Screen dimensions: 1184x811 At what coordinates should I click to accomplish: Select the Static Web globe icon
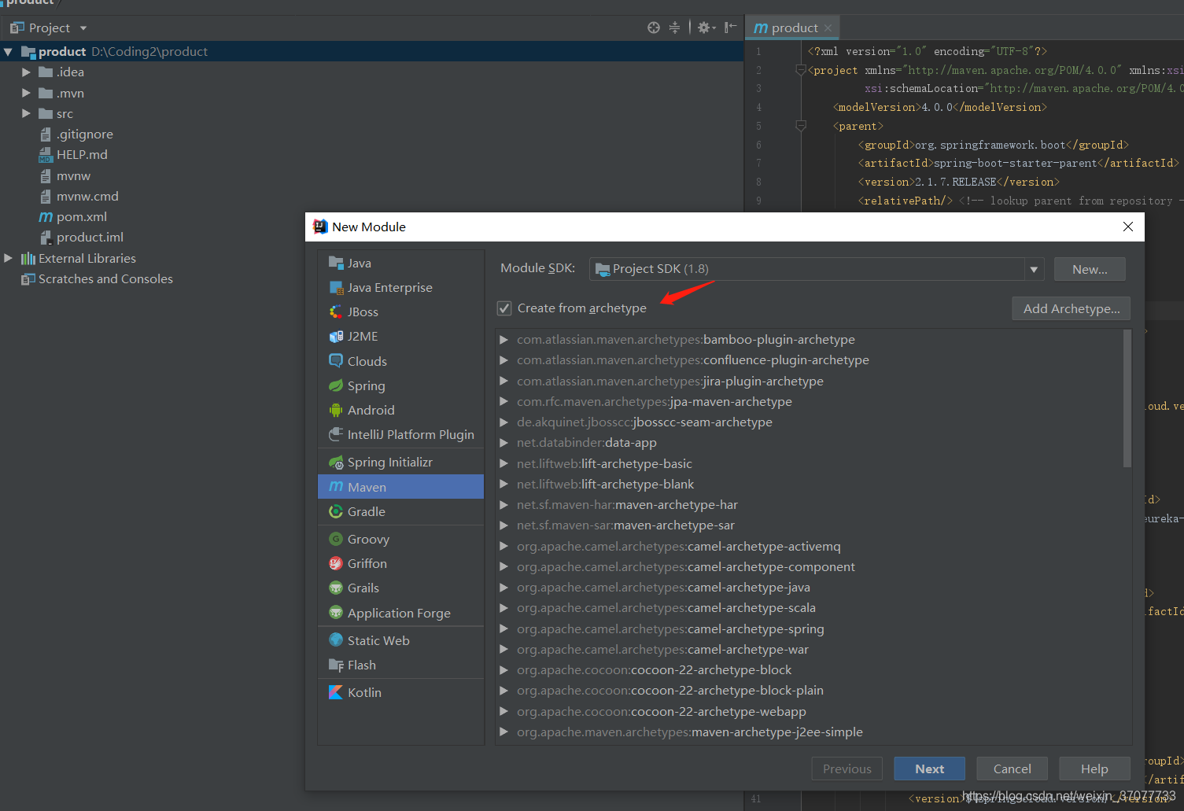(x=336, y=640)
